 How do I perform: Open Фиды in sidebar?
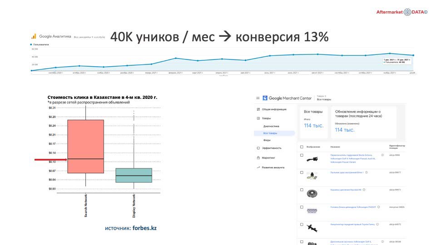tap(267, 140)
